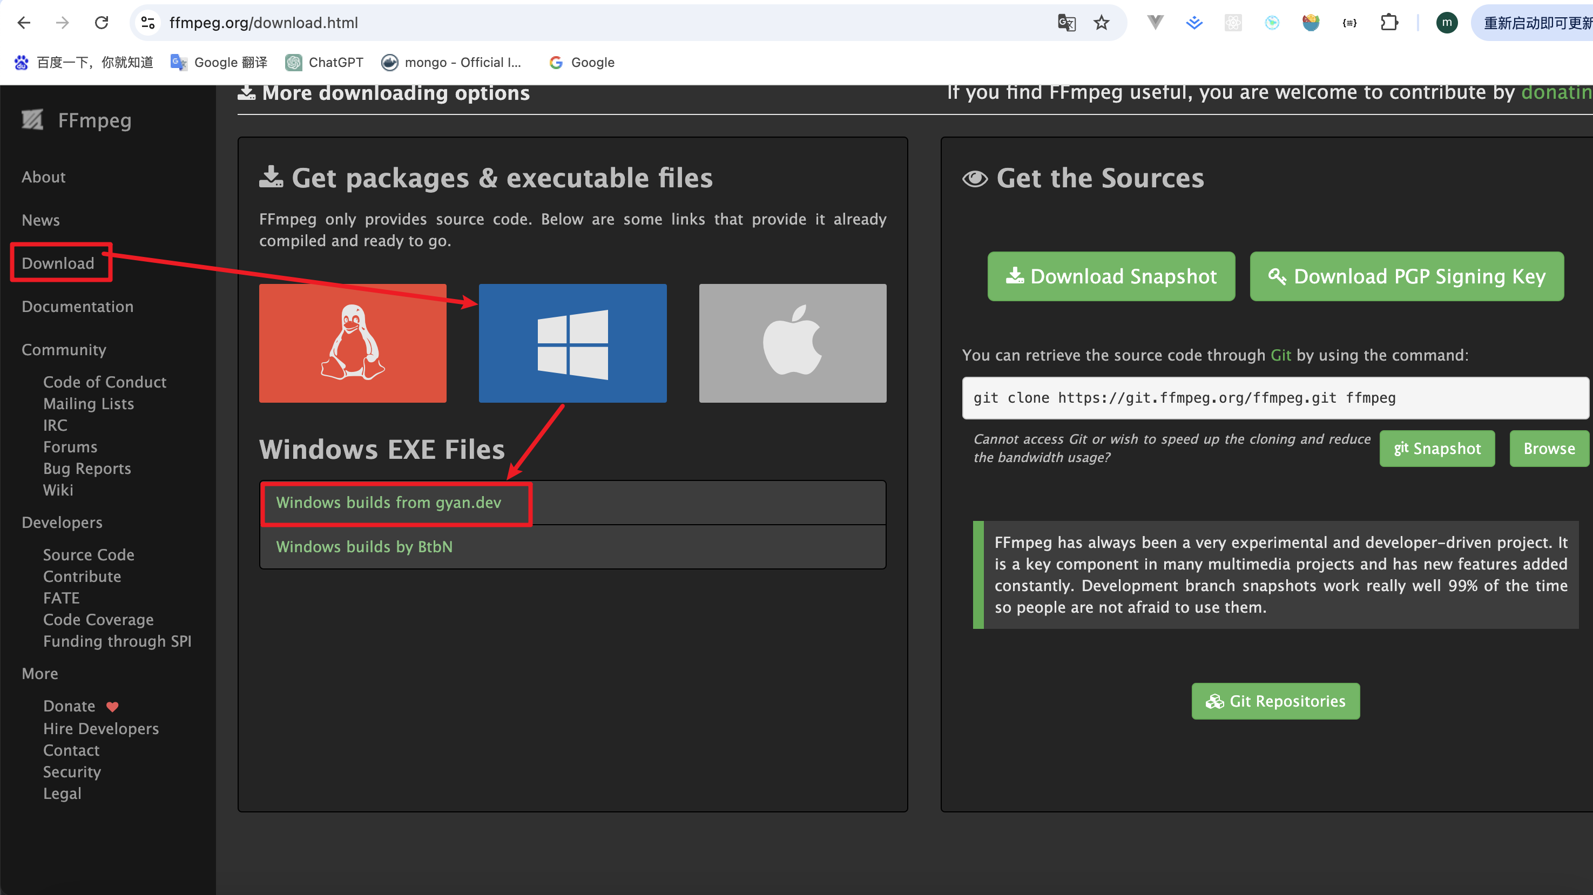Navigate to News in the sidebar

coord(41,220)
